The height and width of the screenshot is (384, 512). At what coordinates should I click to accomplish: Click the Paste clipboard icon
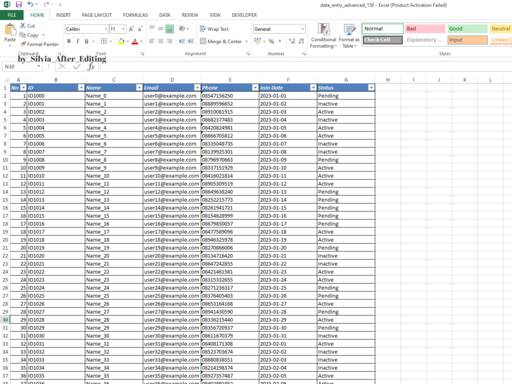coord(10,29)
